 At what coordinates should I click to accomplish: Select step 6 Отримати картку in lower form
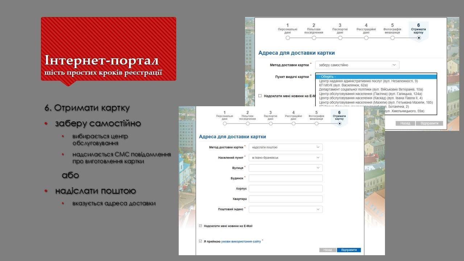click(339, 119)
